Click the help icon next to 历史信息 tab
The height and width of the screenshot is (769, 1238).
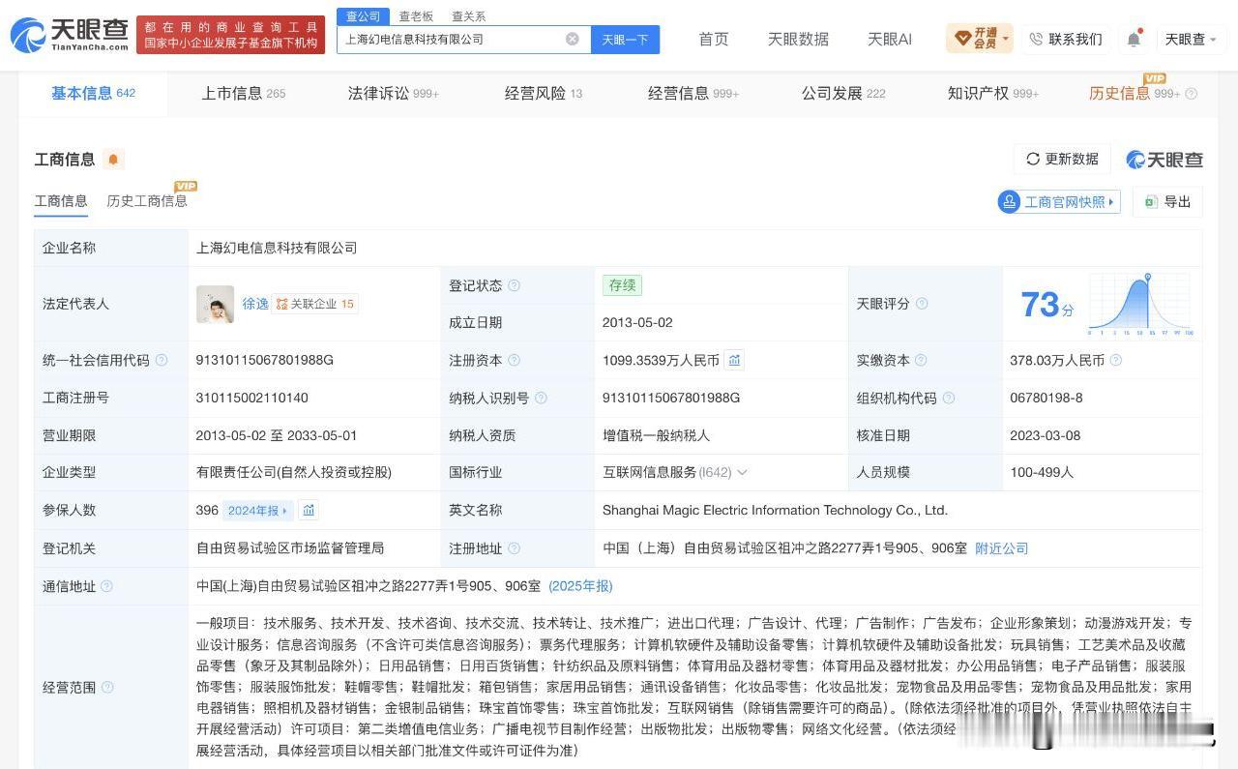(x=1191, y=94)
